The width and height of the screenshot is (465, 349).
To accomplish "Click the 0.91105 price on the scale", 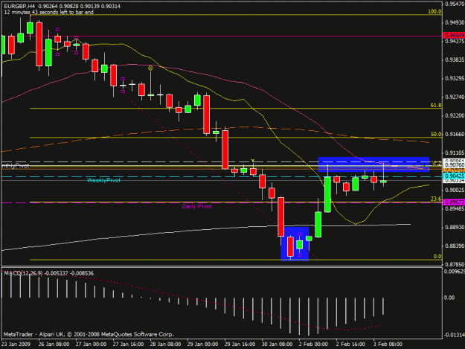I will pyautogui.click(x=455, y=153).
